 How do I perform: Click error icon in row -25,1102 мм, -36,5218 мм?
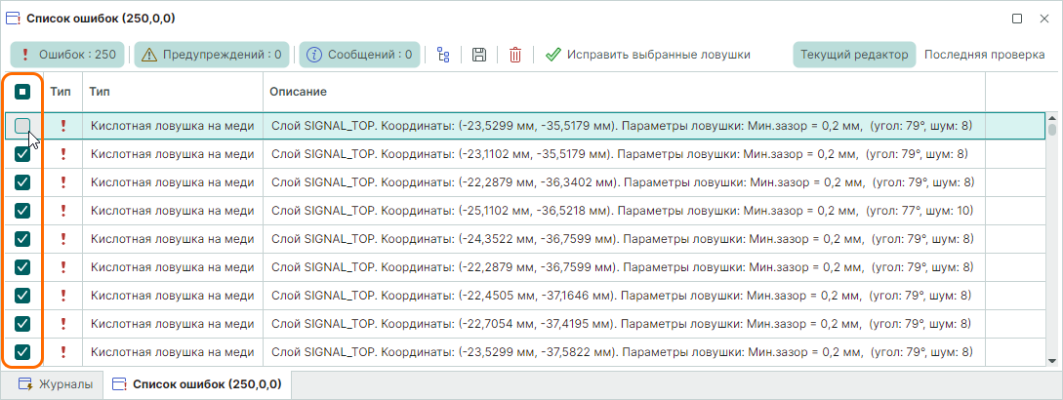click(63, 211)
